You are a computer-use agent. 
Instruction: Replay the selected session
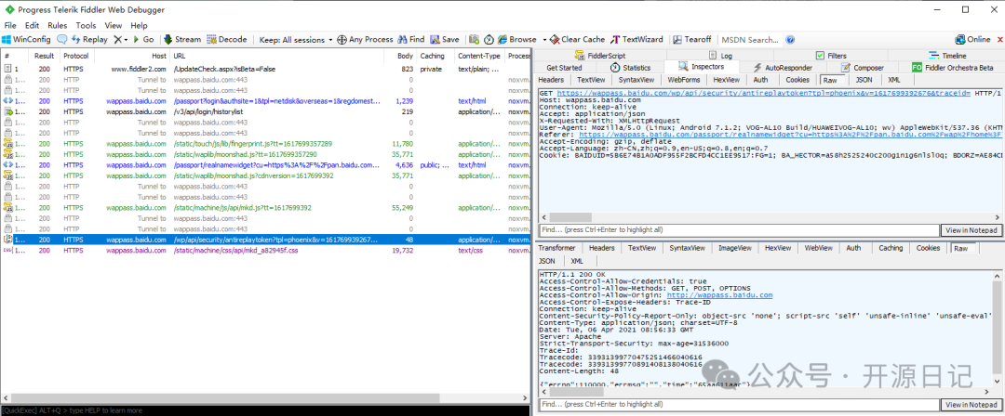(89, 40)
